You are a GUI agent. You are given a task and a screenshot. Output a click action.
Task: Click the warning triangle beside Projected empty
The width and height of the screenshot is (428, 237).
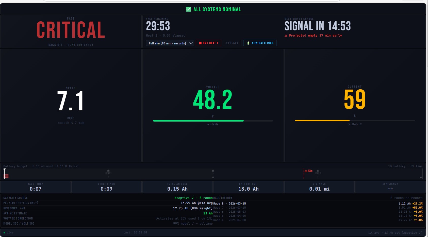286,36
